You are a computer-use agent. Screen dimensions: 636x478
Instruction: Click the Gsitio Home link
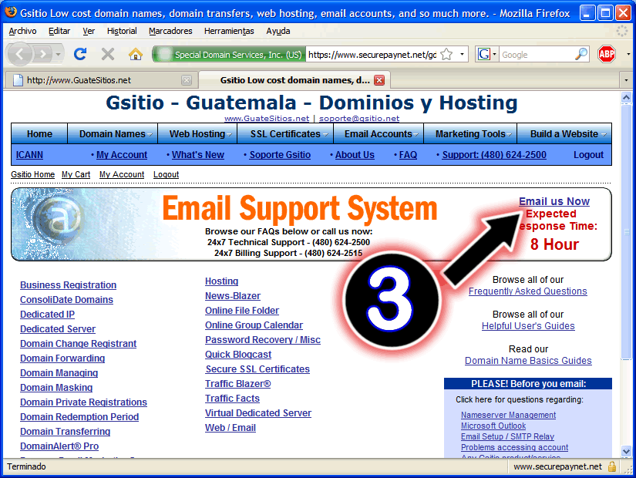tap(33, 174)
